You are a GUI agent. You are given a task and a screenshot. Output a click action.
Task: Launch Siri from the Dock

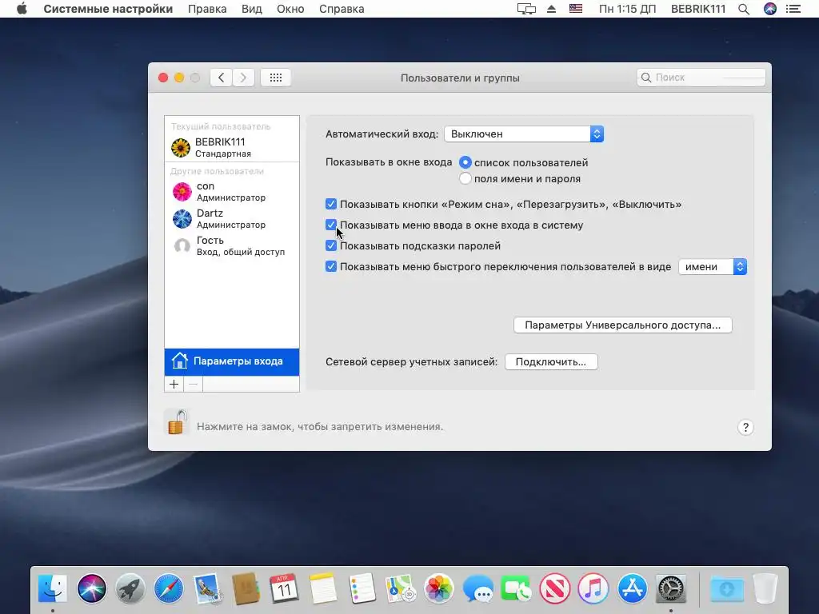pos(91,588)
